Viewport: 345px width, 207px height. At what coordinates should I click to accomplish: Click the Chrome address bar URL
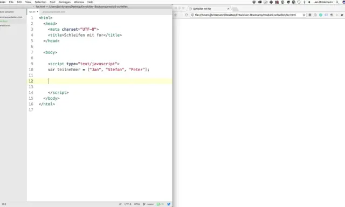point(245,15)
